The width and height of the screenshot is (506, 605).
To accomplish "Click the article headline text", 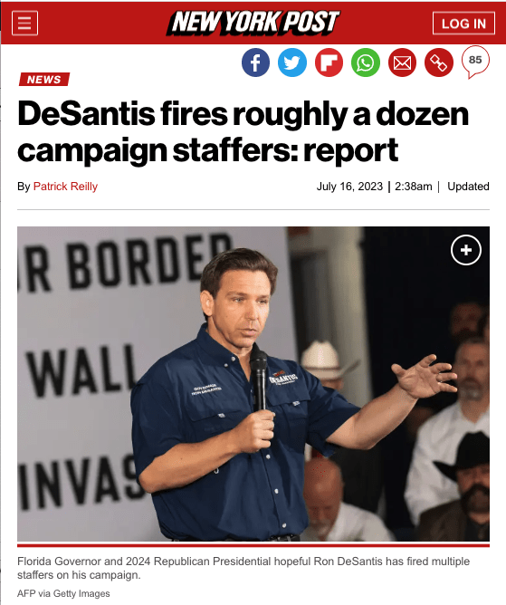I will 243,132.
